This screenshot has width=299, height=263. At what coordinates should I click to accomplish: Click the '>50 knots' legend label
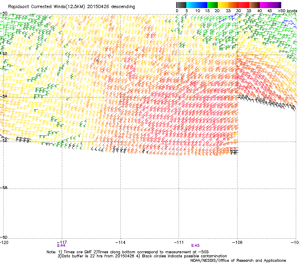pos(287,11)
